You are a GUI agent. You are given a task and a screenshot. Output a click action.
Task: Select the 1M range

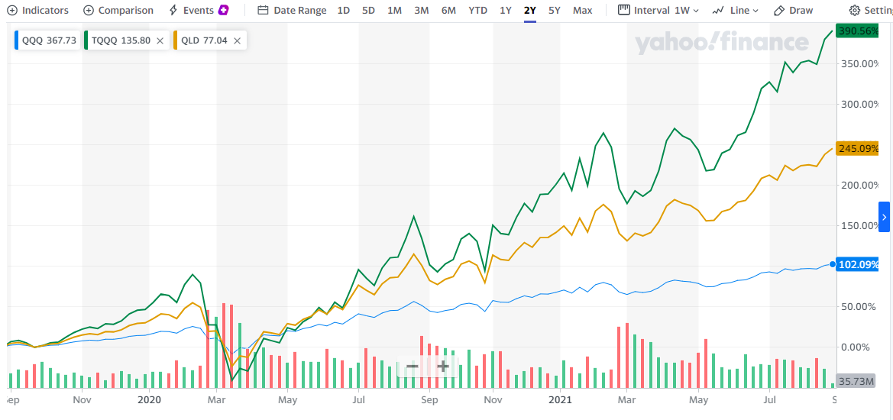[x=394, y=10]
